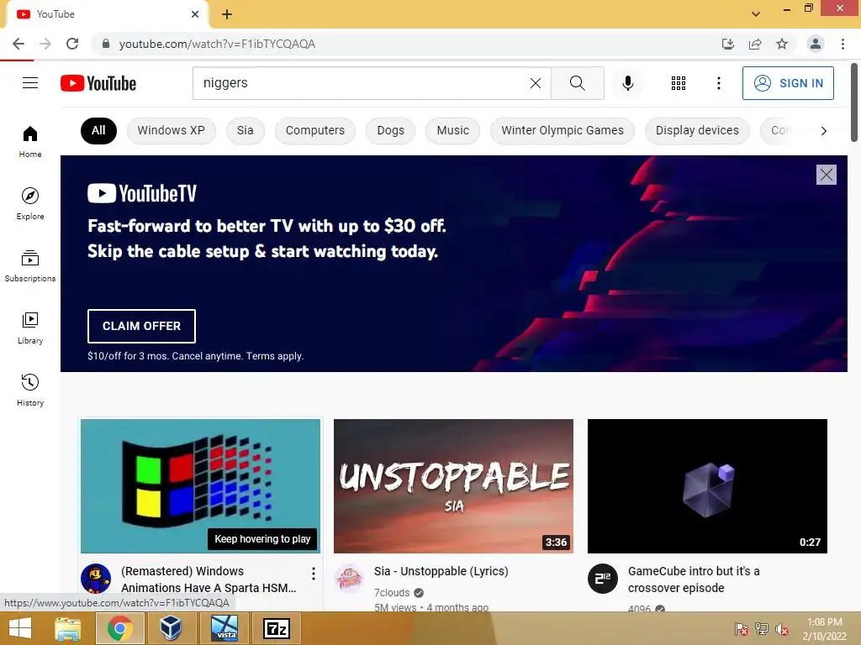Close the YouTube browser tab

195,14
